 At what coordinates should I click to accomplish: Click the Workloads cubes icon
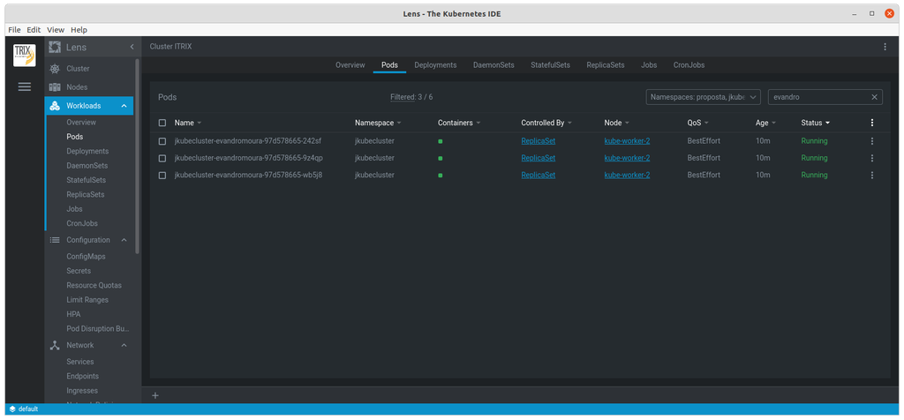point(55,105)
